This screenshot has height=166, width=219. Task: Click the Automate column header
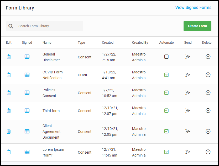[166, 43]
